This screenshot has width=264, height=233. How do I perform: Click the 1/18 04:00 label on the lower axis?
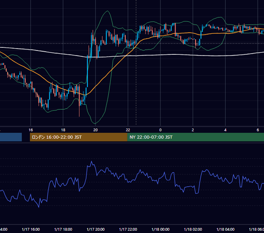point(226,230)
